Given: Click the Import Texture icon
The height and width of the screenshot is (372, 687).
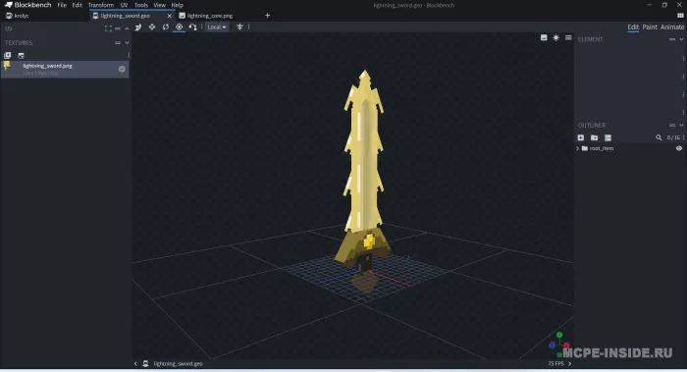Looking at the screenshot, I should pyautogui.click(x=8, y=55).
